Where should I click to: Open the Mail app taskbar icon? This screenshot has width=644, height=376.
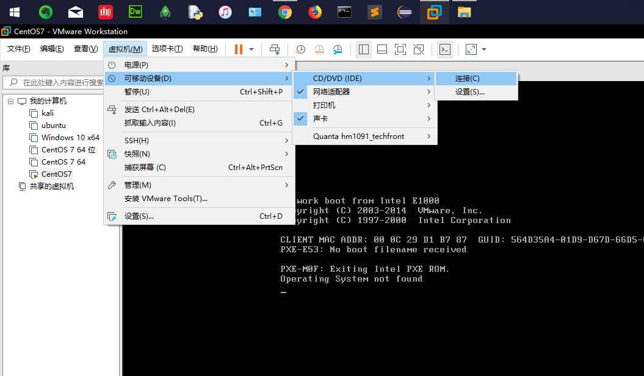coord(76,12)
